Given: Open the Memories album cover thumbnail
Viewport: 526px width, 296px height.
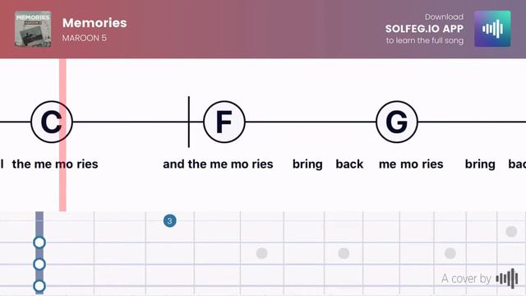Looking at the screenshot, I should tap(33, 29).
